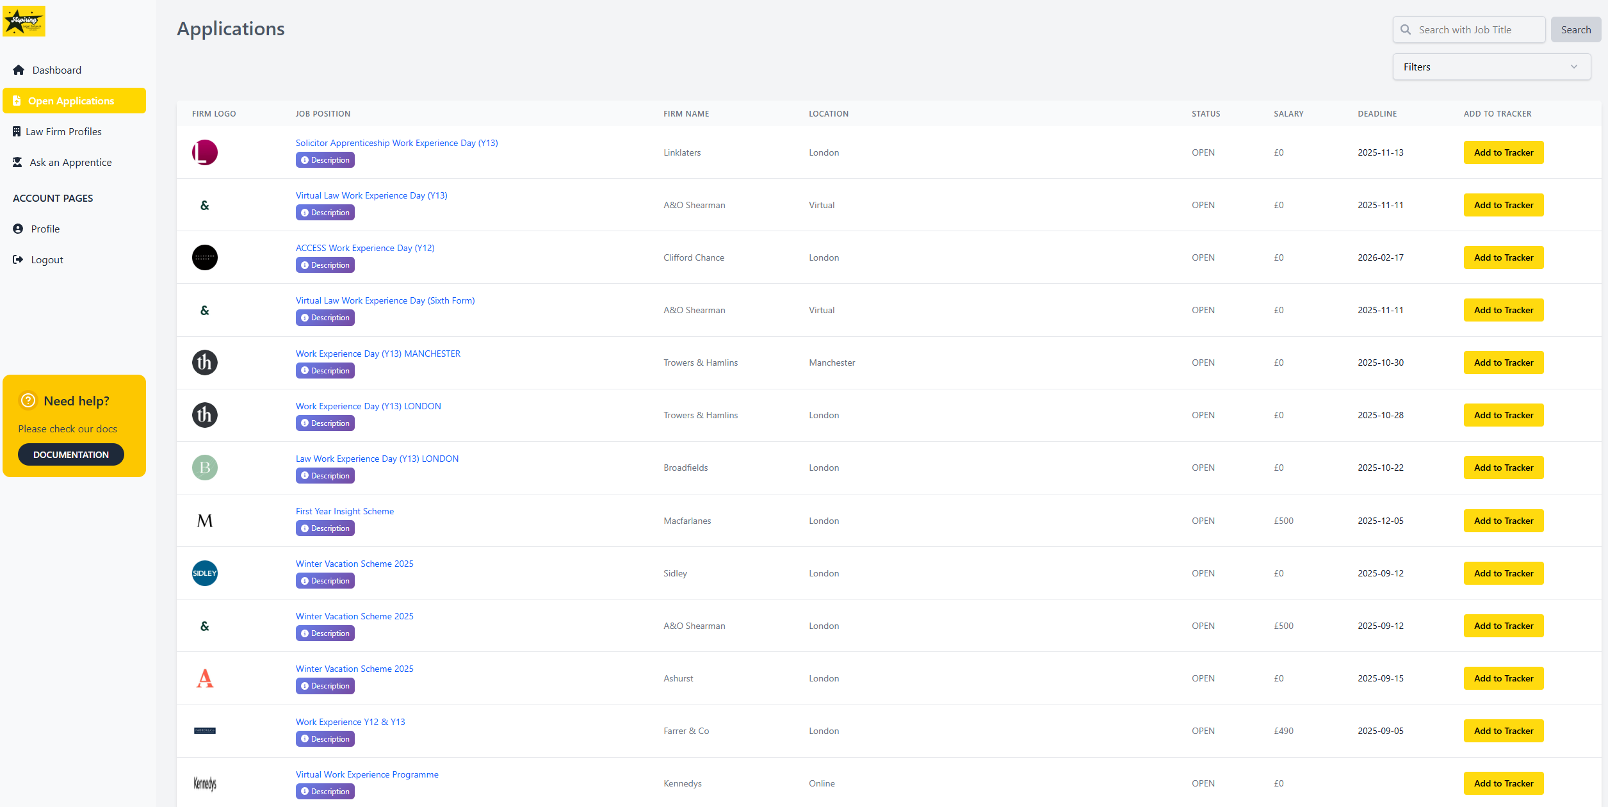Click the Search button
1608x807 pixels.
pyautogui.click(x=1575, y=29)
